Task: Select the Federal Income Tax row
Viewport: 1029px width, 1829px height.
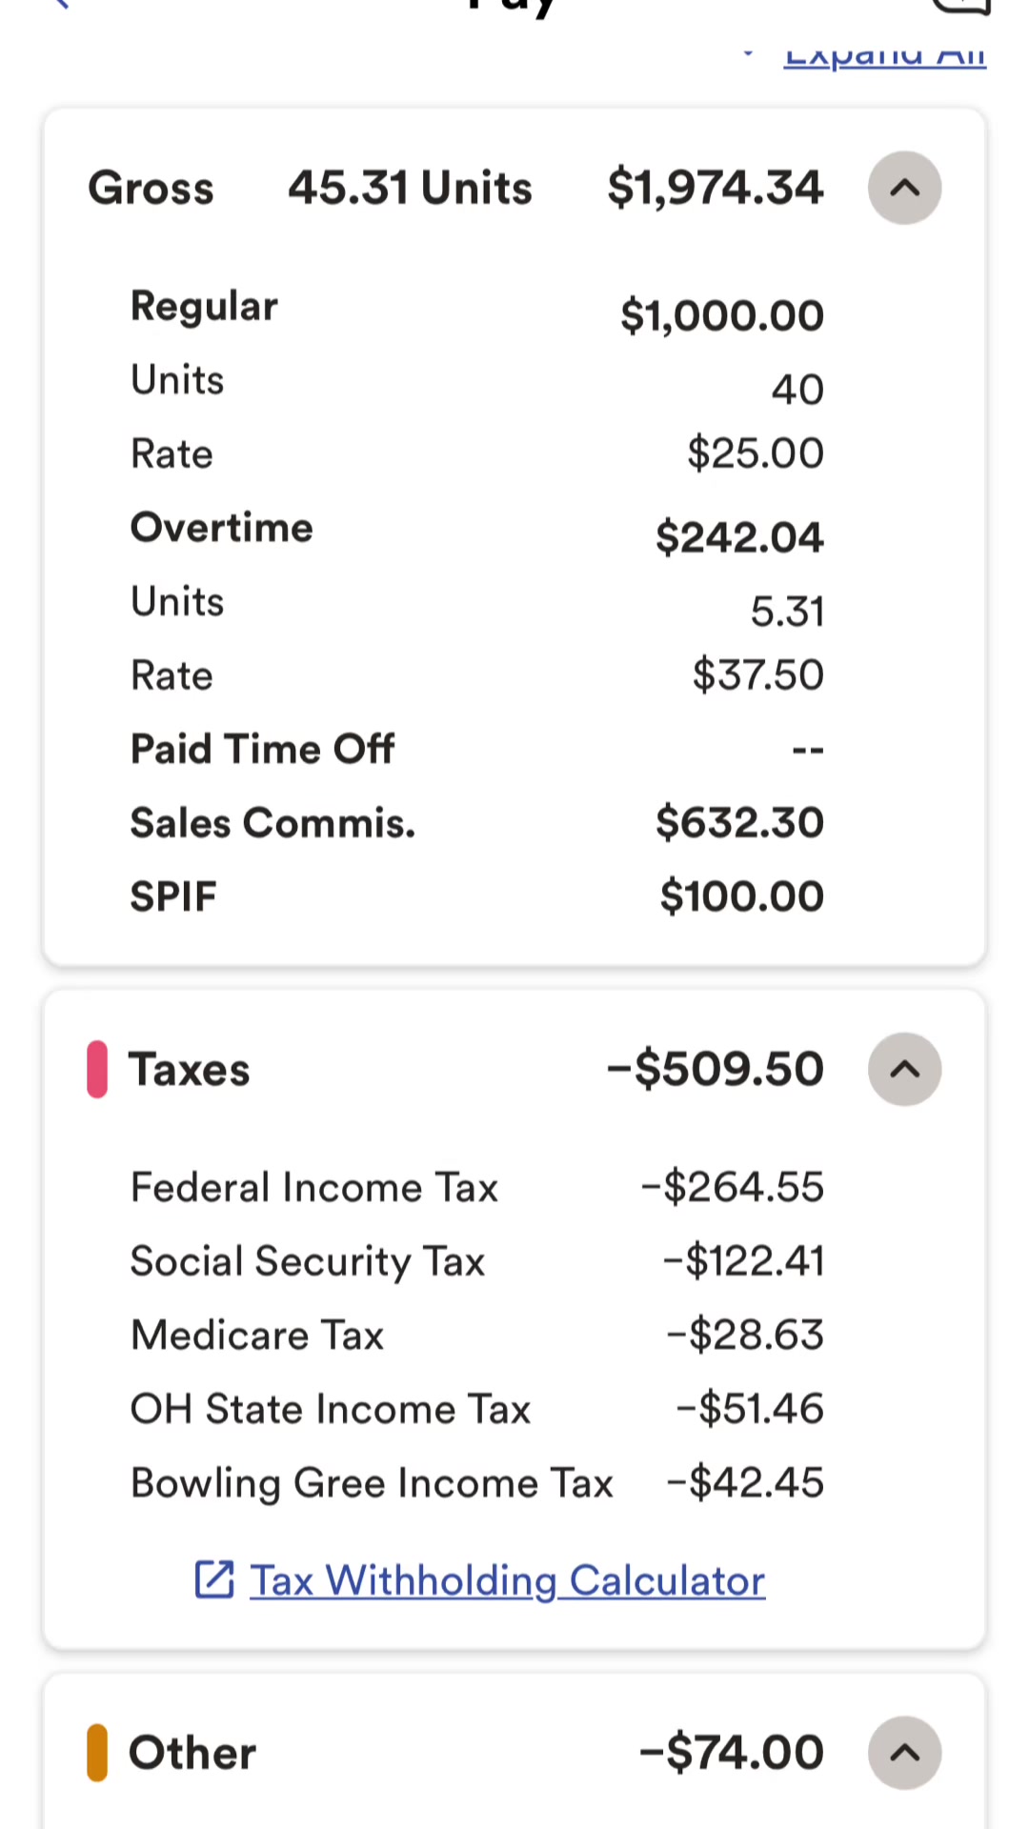Action: 476,1187
